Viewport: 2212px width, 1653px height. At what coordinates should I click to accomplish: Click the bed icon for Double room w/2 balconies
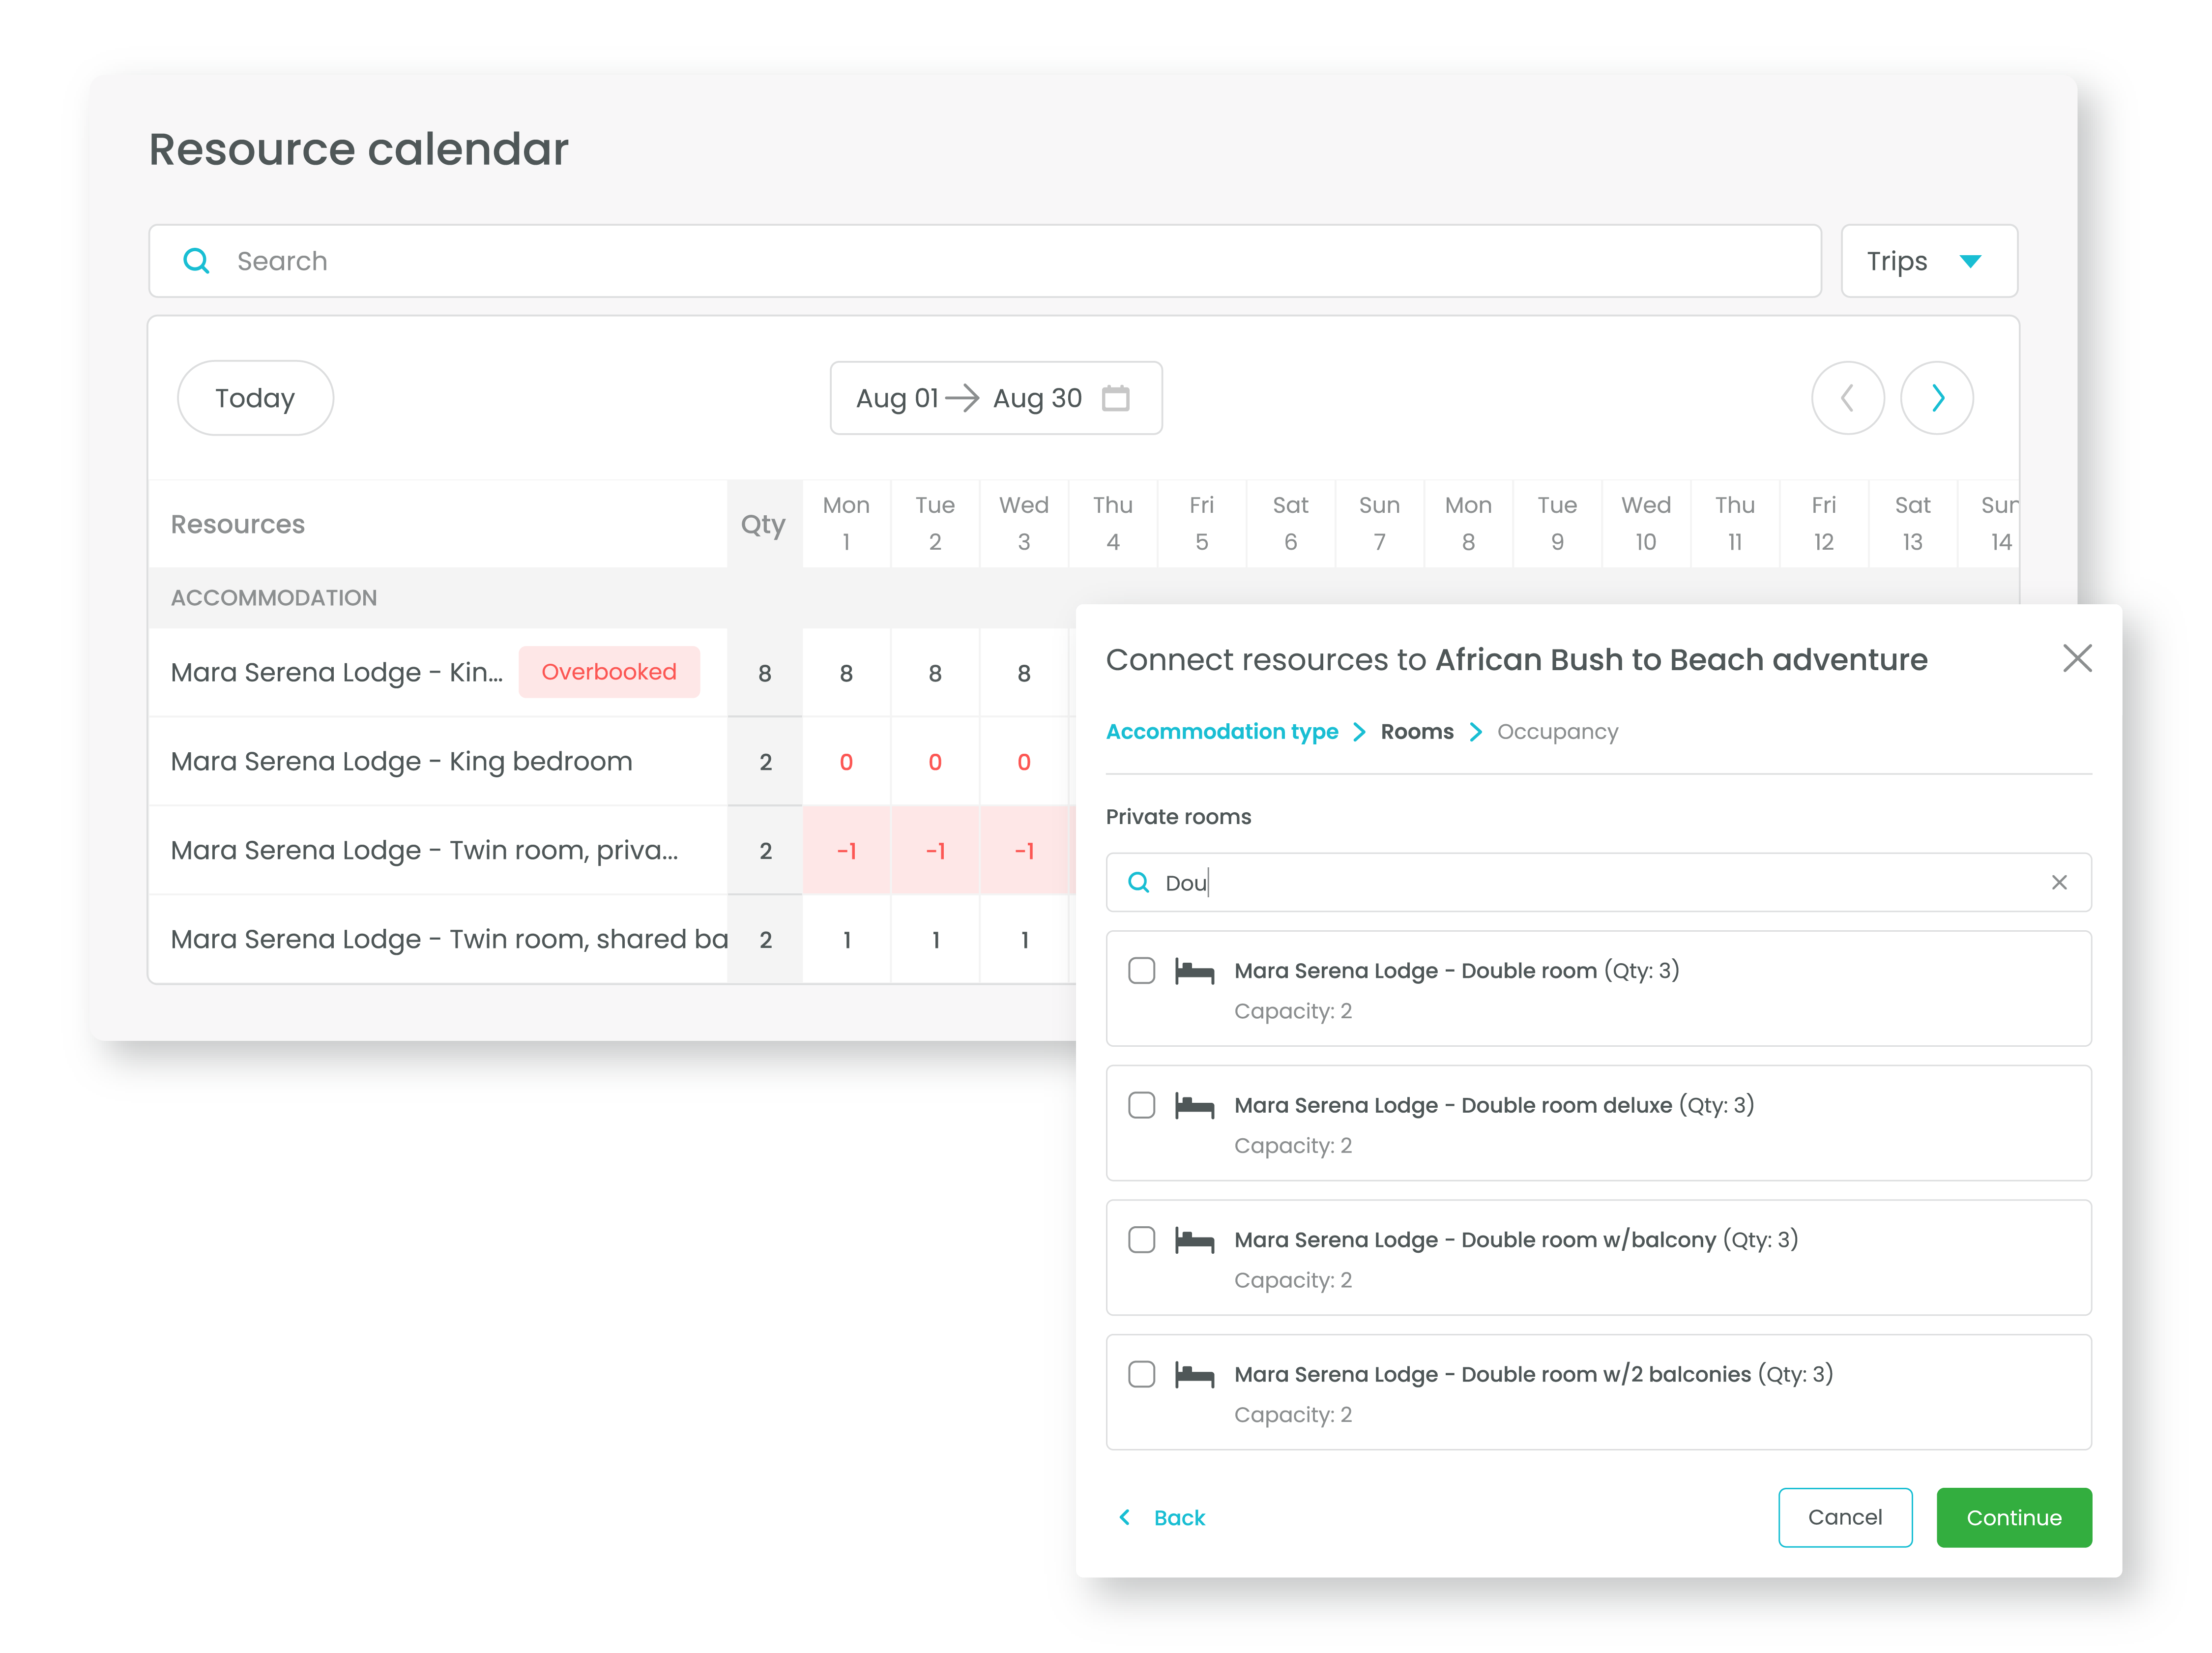(x=1194, y=1375)
